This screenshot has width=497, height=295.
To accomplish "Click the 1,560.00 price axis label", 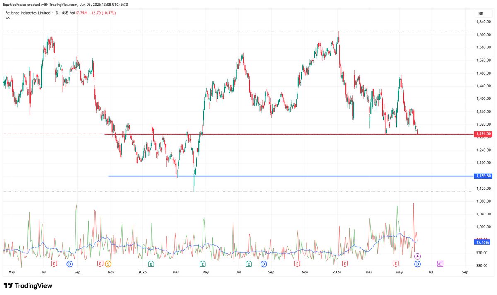I will click(x=483, y=48).
